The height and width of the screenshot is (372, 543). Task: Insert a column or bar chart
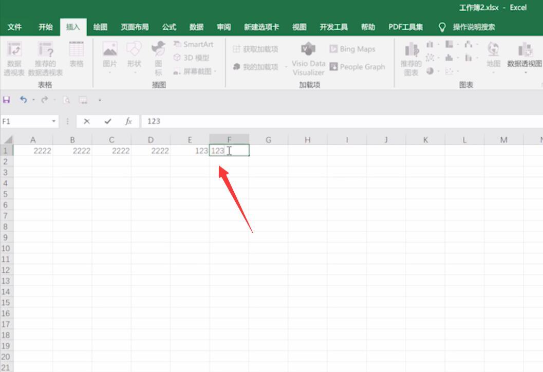click(x=430, y=44)
